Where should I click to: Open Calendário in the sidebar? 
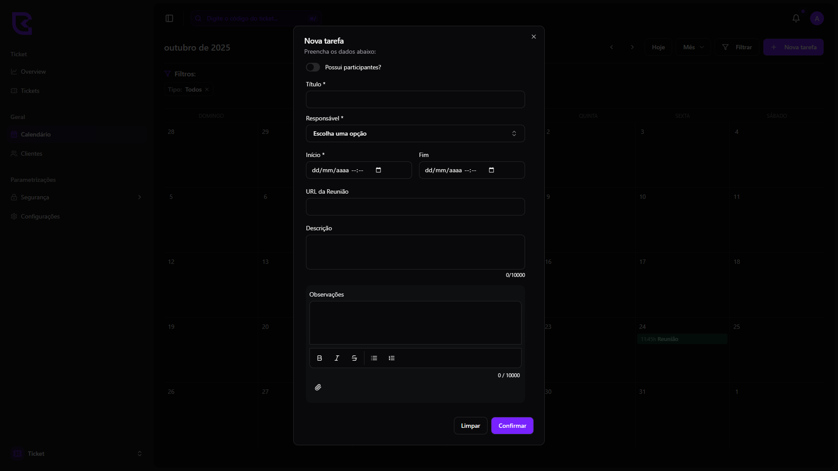coord(36,134)
